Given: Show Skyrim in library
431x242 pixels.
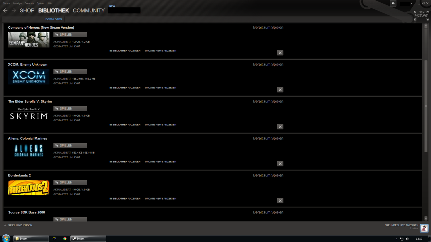Looking at the screenshot, I should [x=125, y=125].
